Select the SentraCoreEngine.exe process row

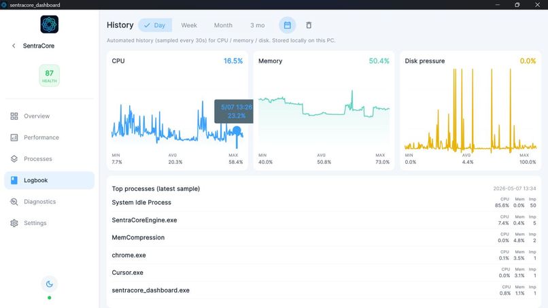[324, 220]
